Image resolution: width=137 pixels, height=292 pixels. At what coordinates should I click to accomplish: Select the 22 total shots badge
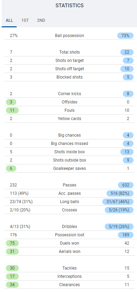127,52
